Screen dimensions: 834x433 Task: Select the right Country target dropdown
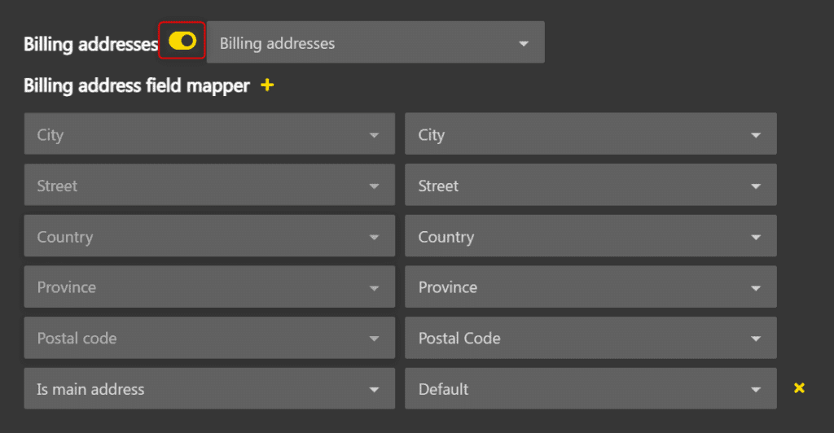(590, 237)
